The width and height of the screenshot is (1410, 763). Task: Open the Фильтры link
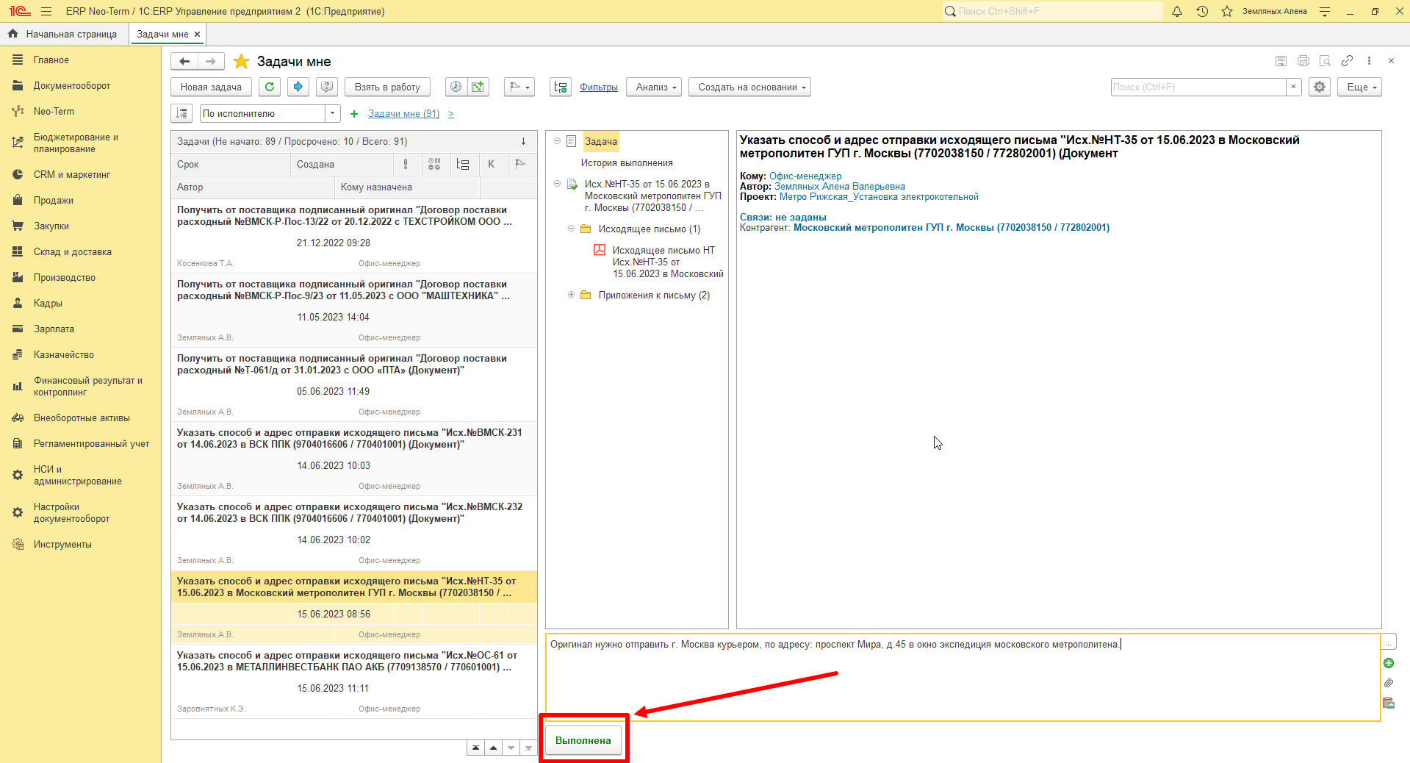click(598, 87)
